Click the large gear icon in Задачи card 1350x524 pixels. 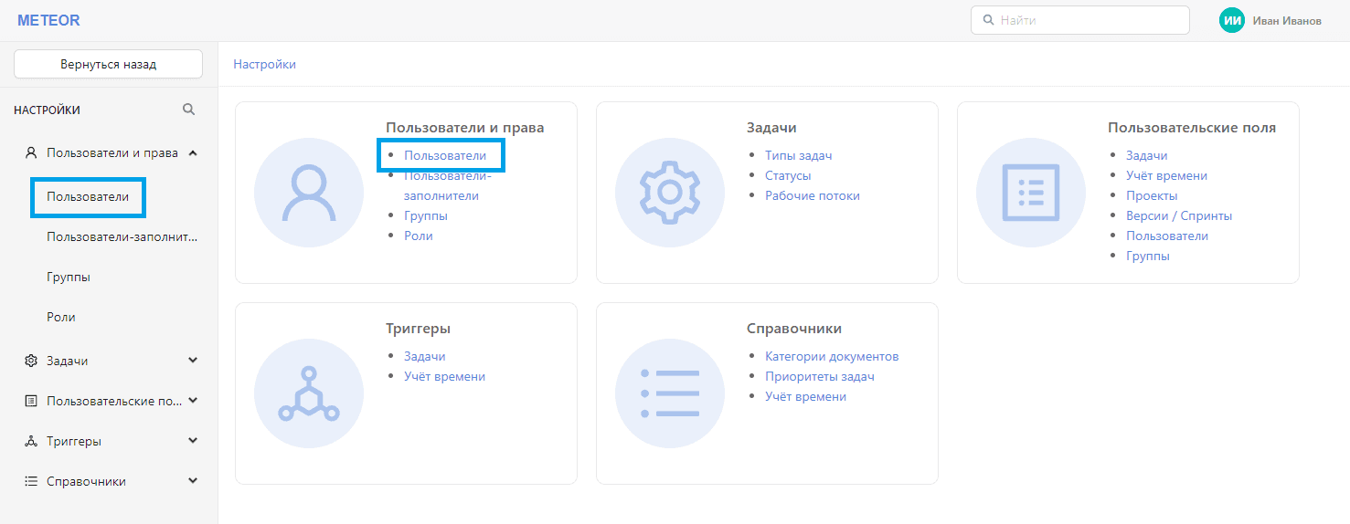(670, 193)
